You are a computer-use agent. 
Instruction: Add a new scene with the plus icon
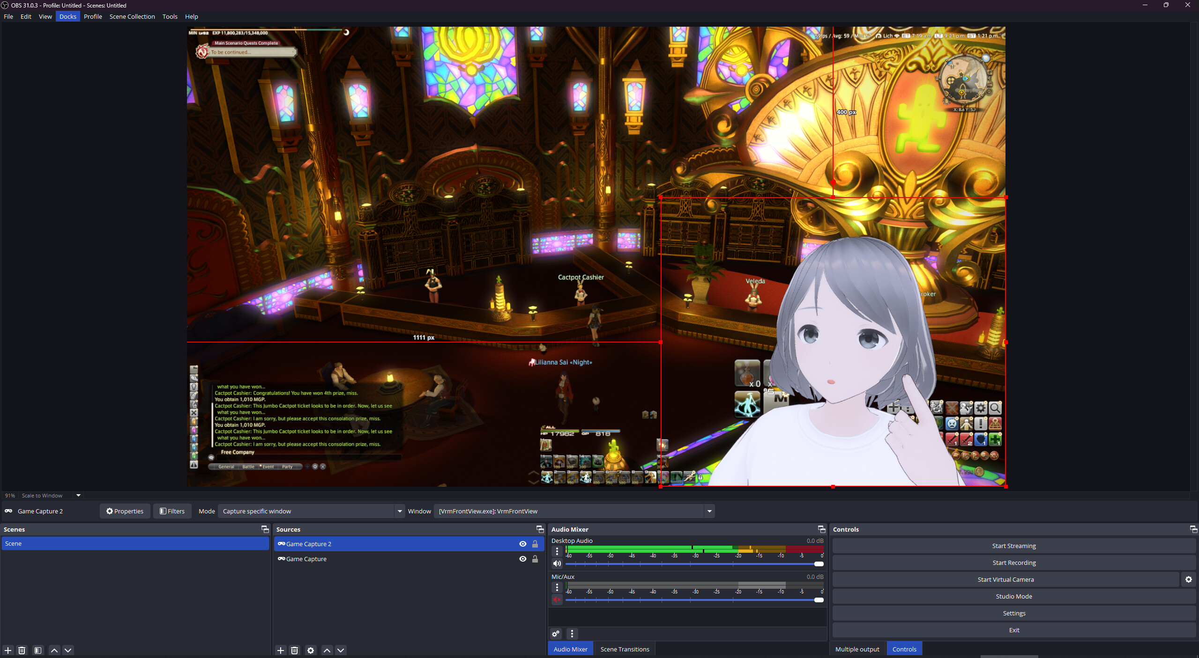(x=7, y=650)
